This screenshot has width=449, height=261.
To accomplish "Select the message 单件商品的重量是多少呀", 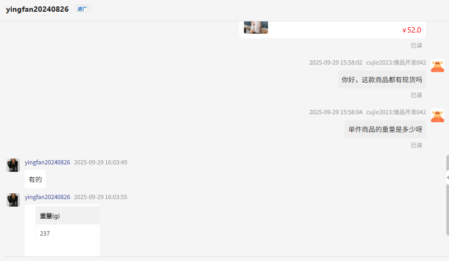I will pos(385,129).
